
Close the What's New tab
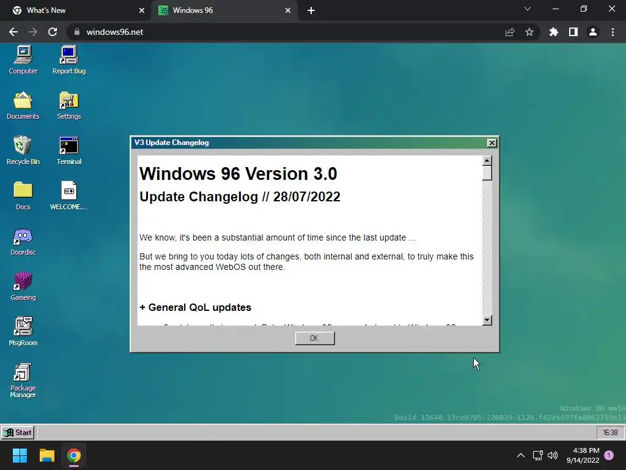click(x=142, y=11)
